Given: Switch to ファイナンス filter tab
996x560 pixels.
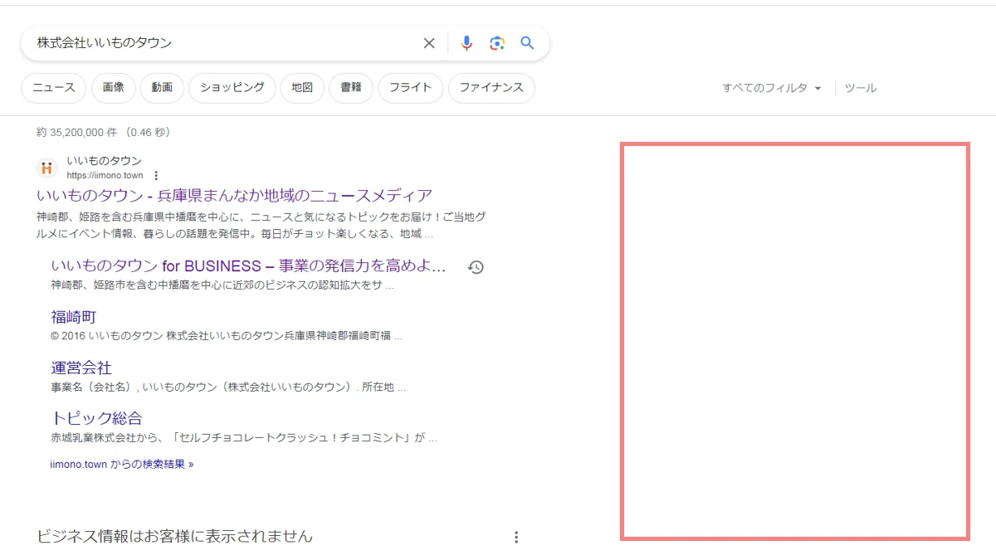Looking at the screenshot, I should pyautogui.click(x=491, y=88).
